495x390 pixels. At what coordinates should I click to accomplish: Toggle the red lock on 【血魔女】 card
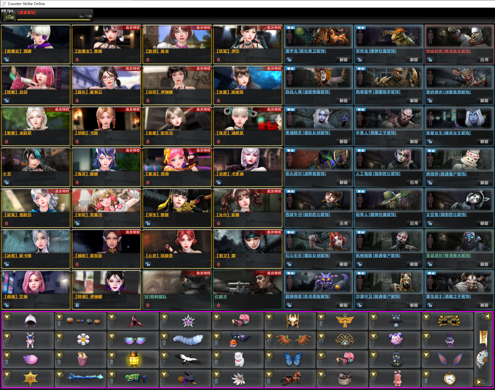[x=77, y=60]
